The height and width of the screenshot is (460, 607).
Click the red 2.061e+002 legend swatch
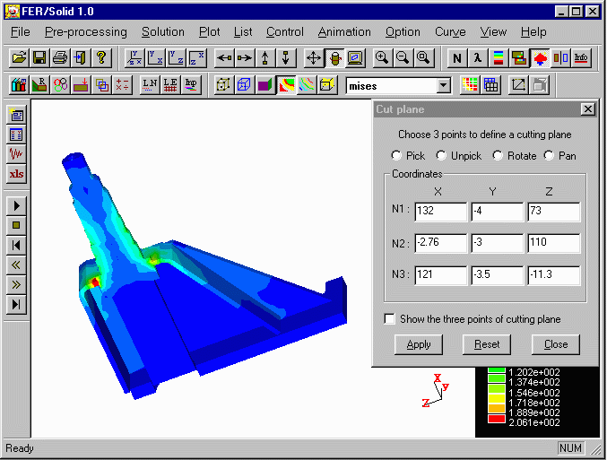[497, 421]
